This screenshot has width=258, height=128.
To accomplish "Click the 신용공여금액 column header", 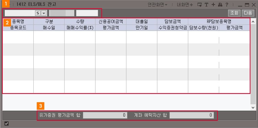I will coord(111,22).
